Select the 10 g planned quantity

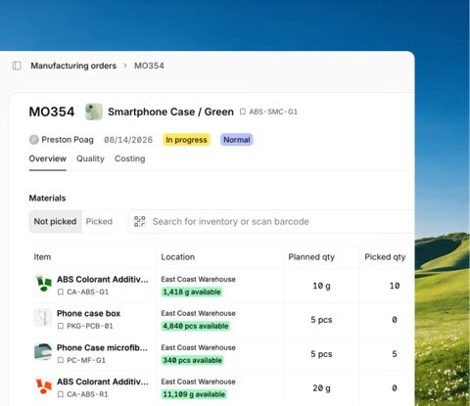(x=321, y=286)
